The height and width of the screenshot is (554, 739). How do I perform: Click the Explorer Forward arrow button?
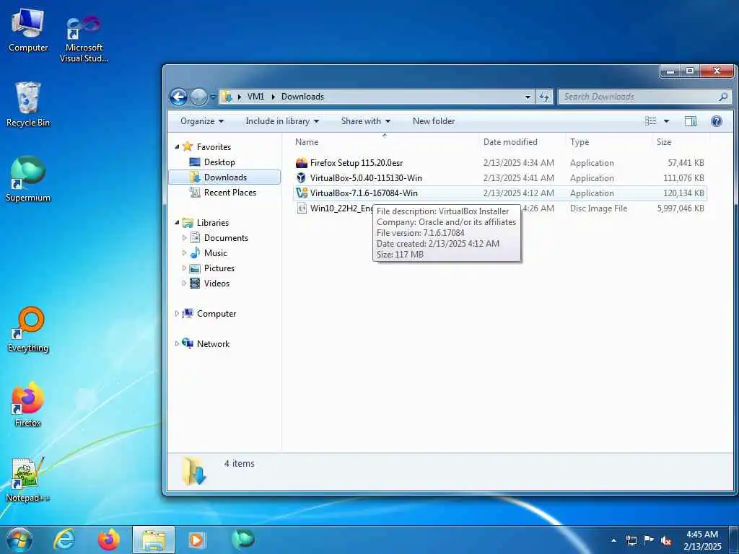point(198,97)
